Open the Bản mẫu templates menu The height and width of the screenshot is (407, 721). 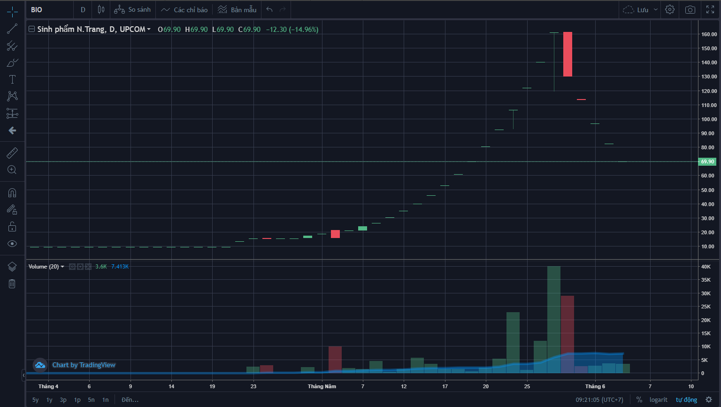238,9
